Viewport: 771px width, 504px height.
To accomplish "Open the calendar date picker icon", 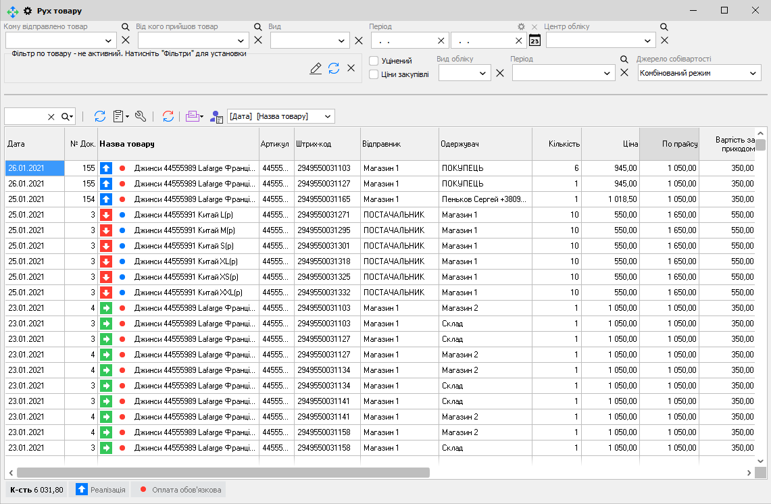I will tap(534, 40).
